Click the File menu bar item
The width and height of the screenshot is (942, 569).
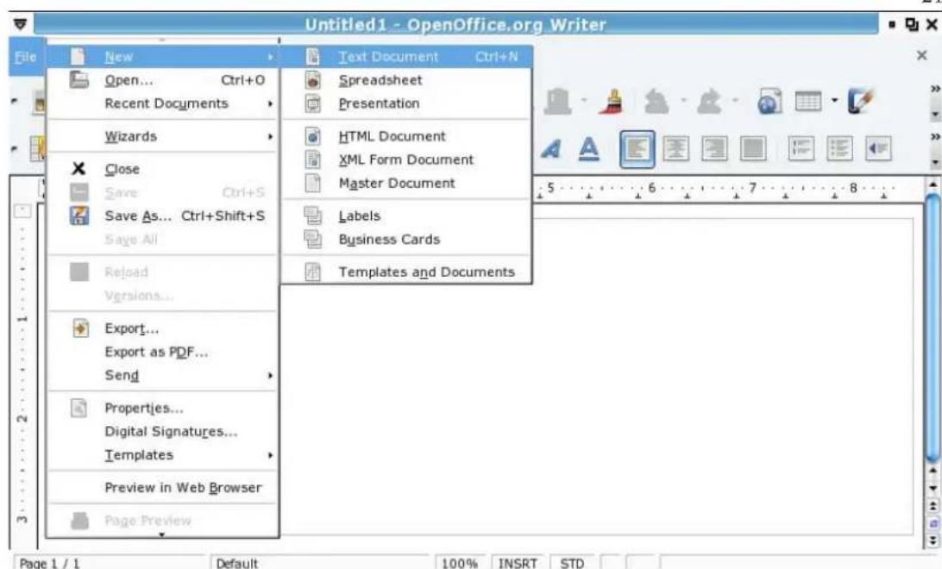[25, 57]
